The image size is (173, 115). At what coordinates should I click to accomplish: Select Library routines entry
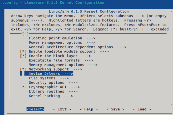53,92
